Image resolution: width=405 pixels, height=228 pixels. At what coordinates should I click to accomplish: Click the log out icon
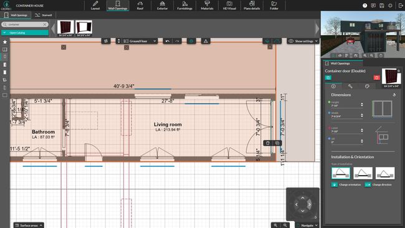tap(401, 6)
